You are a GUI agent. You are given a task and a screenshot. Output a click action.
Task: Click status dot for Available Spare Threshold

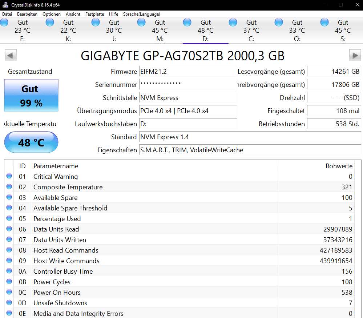[x=9, y=208]
